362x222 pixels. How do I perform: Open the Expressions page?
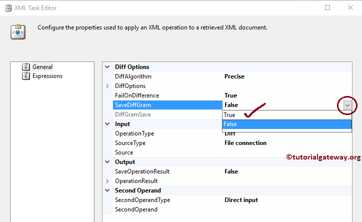(47, 76)
